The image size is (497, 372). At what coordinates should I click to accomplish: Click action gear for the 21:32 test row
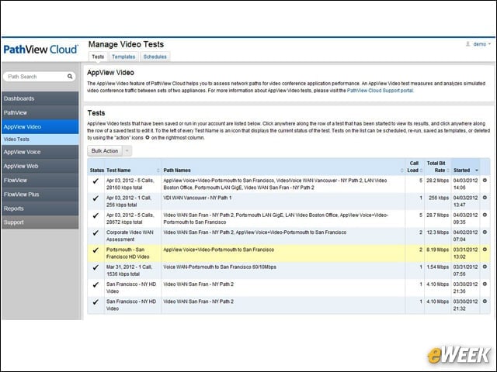point(485,301)
